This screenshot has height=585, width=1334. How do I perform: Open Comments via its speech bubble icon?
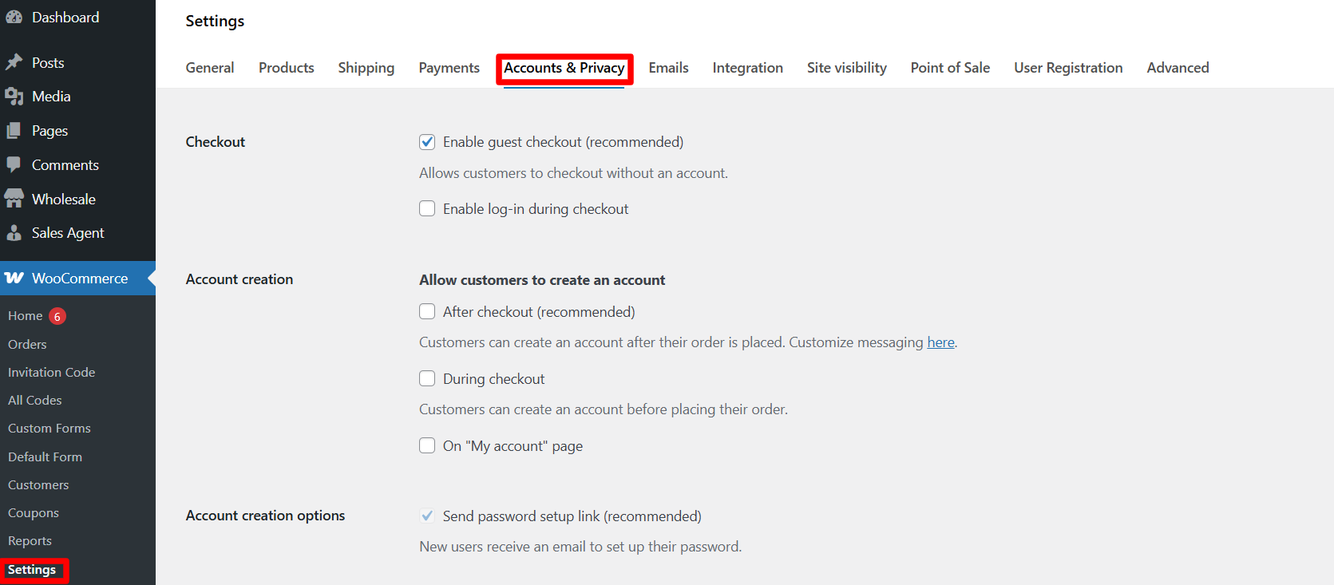click(x=15, y=164)
